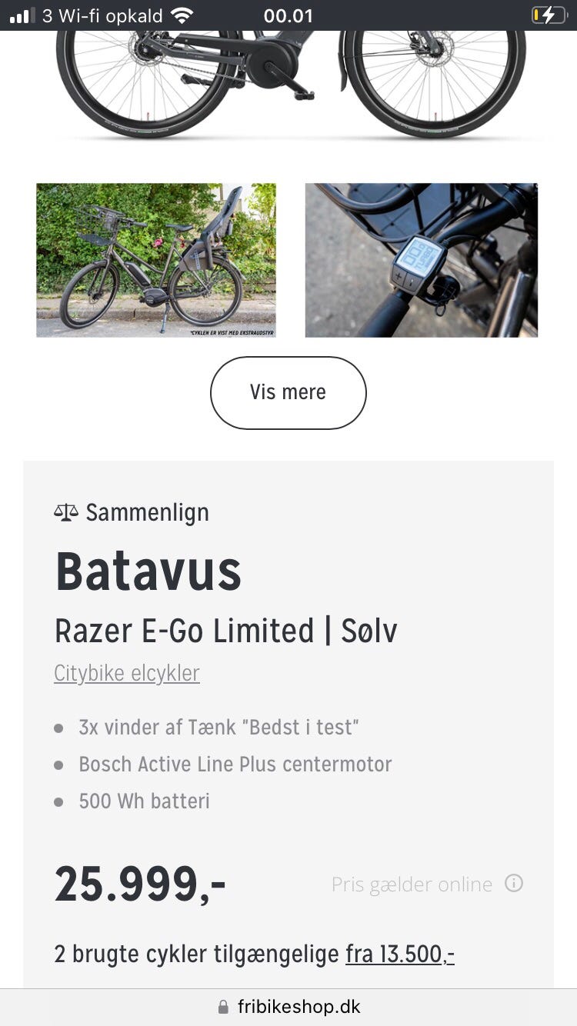This screenshot has height=1026, width=577.
Task: Open the Citybike elcykler category link
Action: tap(126, 672)
